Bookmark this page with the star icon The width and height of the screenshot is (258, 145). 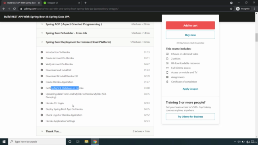click(231, 9)
